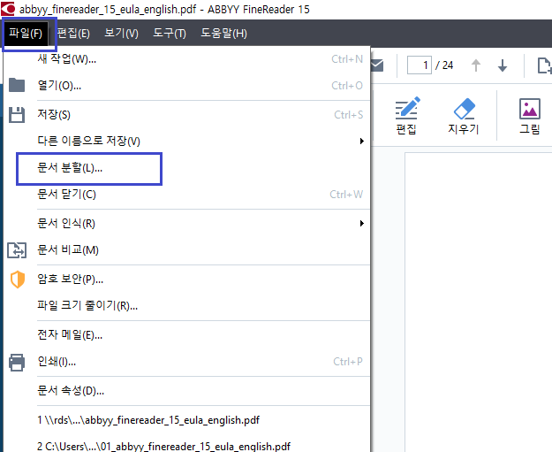Open 문서 속성(D)... dialog
Image resolution: width=552 pixels, height=452 pixels.
click(186, 390)
